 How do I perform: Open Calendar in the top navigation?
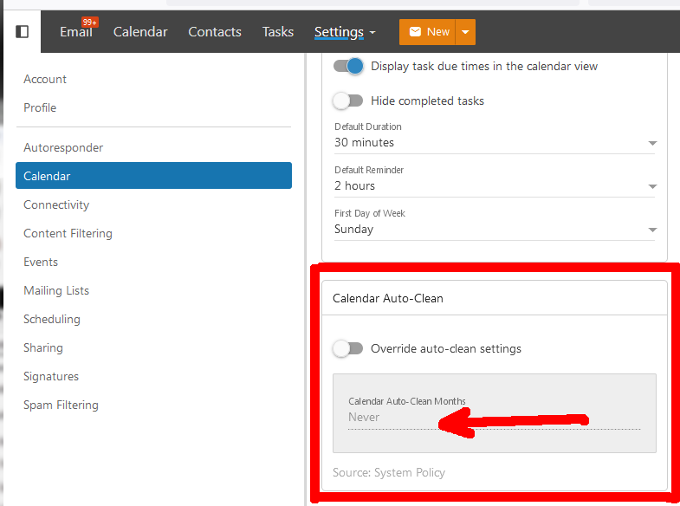140,32
